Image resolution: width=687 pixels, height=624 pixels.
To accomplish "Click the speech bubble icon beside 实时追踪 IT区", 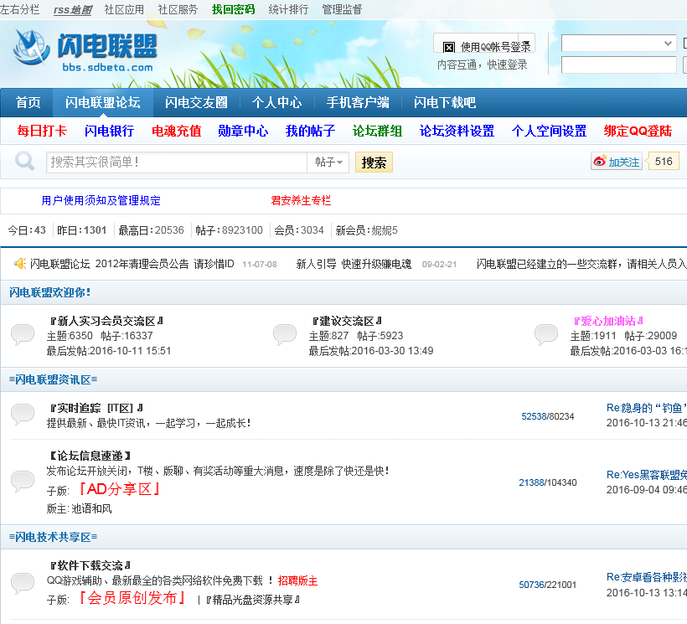I will (x=23, y=415).
